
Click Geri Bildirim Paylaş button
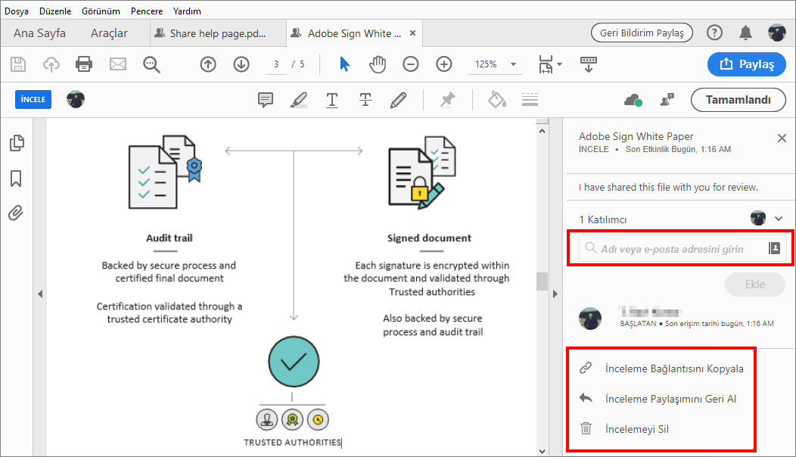coord(642,33)
